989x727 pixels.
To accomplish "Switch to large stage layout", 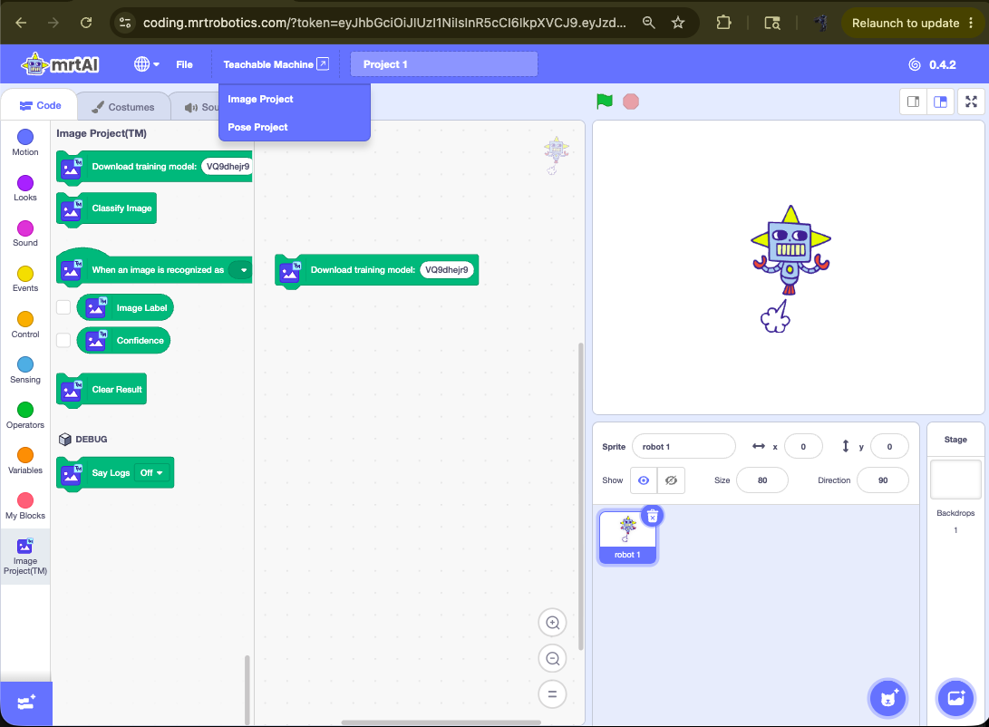I will (940, 102).
